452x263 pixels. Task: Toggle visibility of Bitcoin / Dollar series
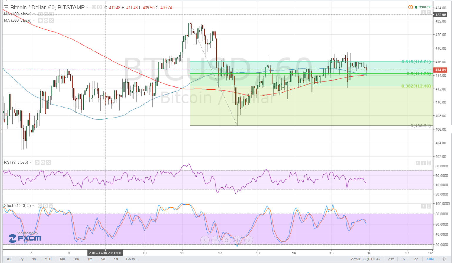94,7
